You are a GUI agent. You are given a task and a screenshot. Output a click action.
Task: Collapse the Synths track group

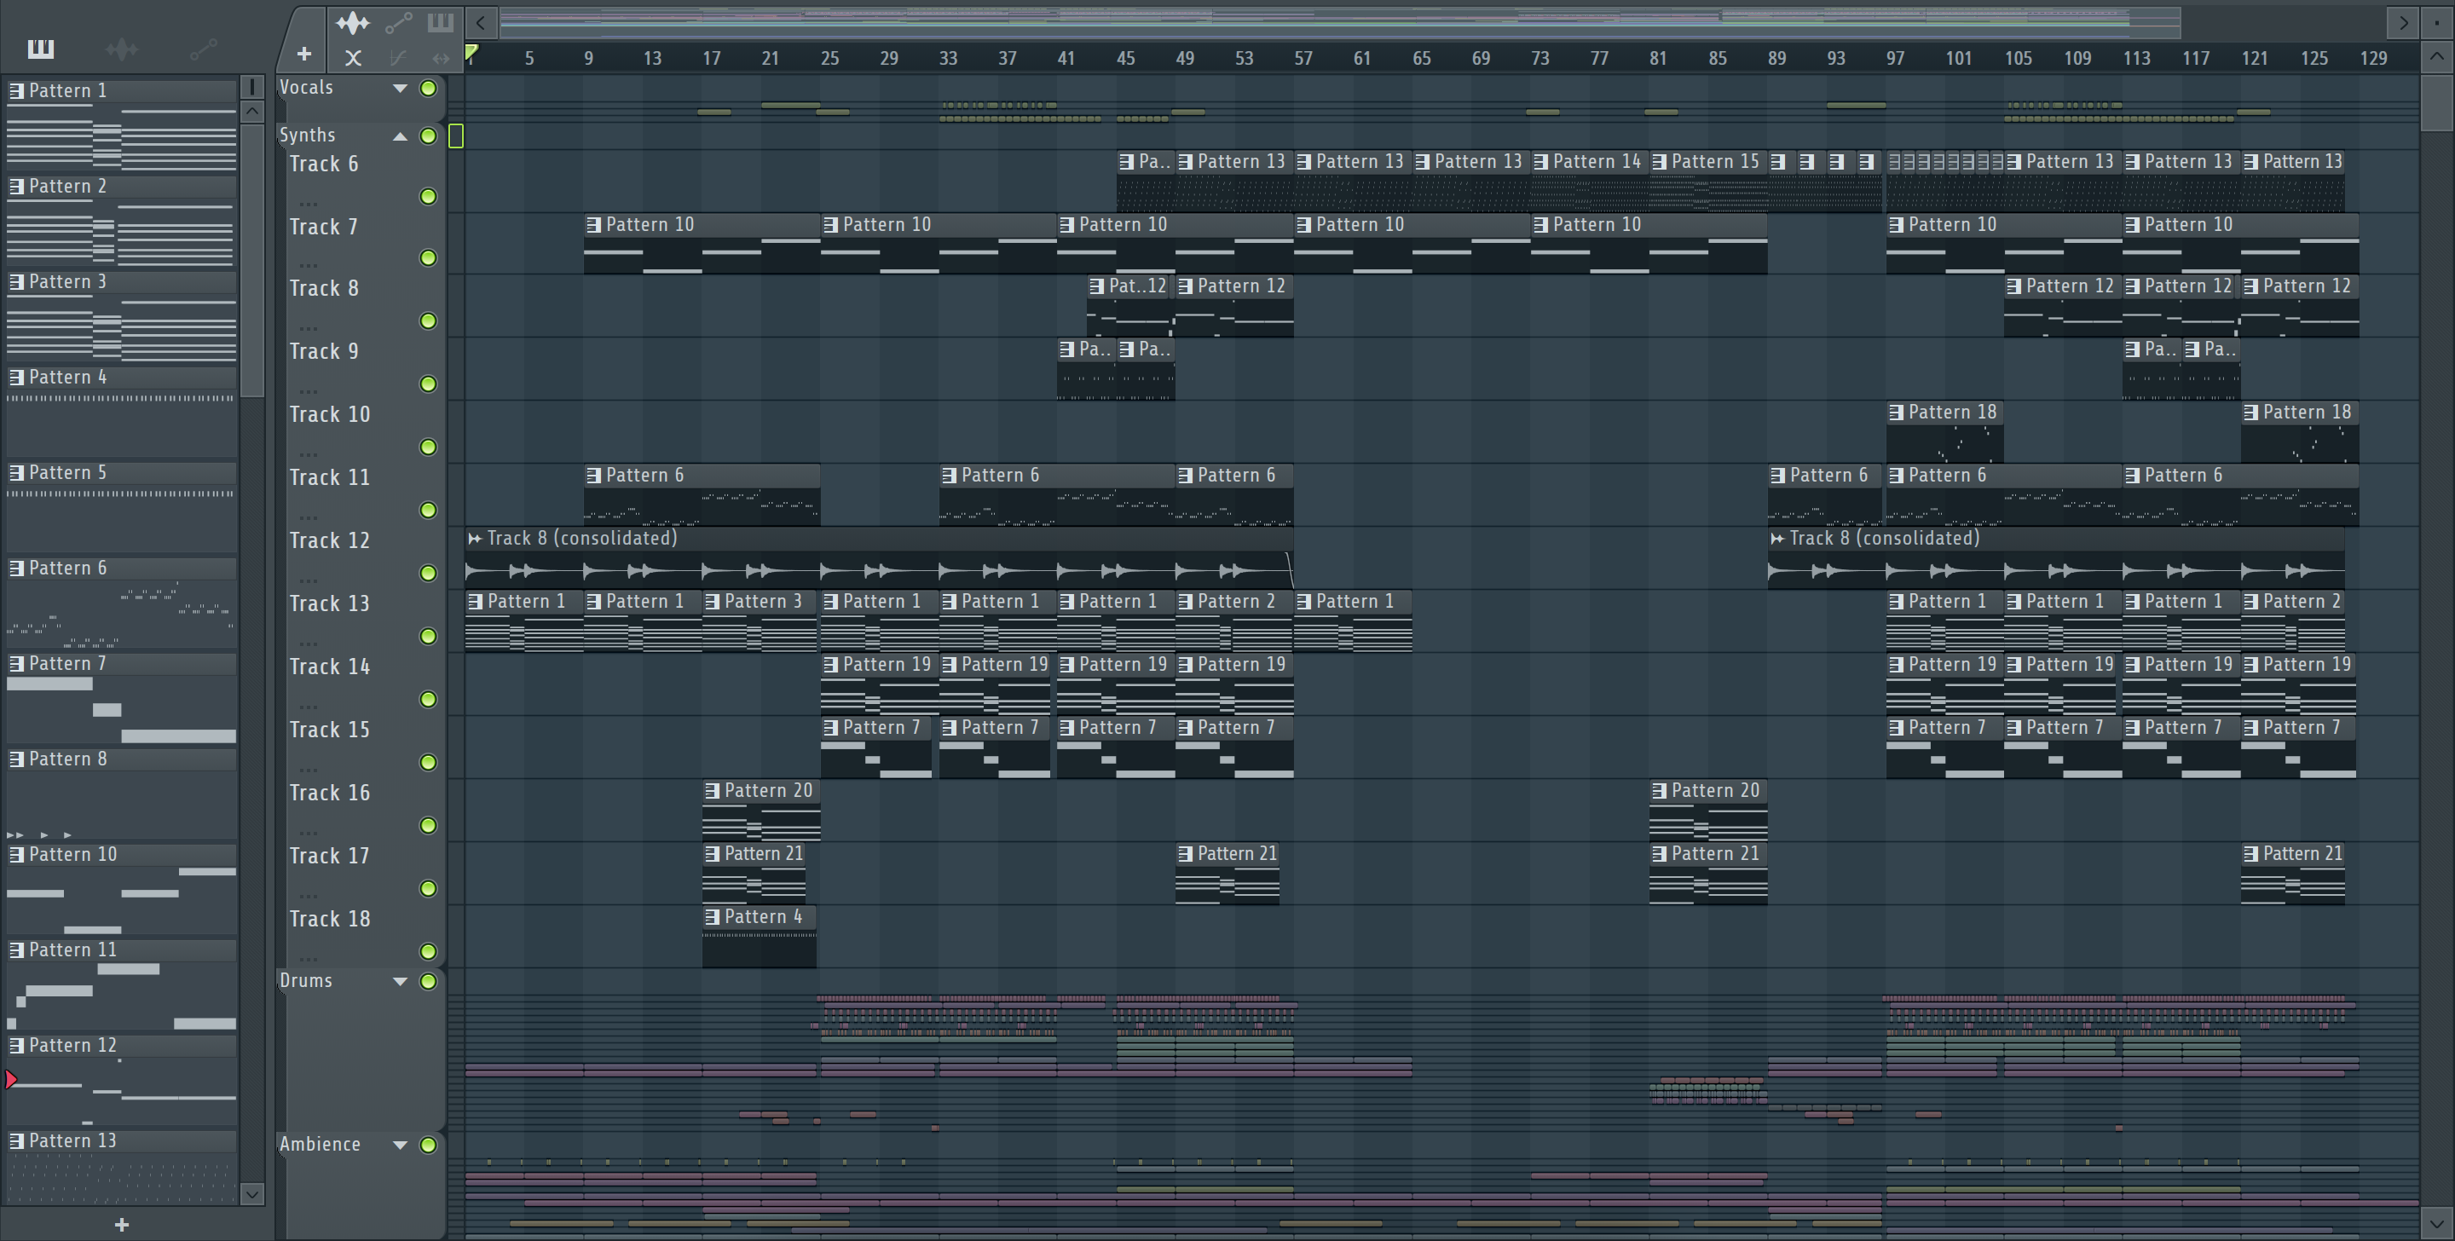[x=401, y=136]
